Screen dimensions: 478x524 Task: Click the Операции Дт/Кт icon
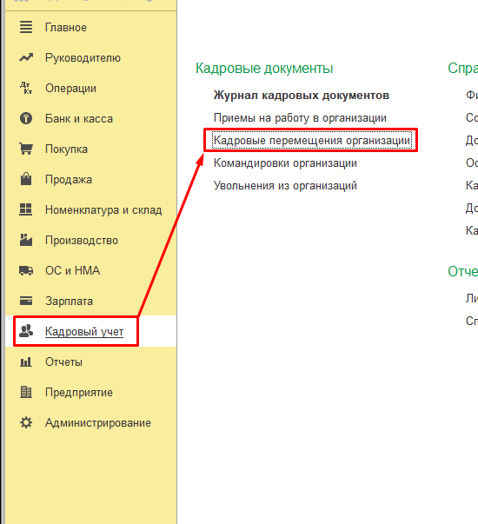[x=26, y=88]
